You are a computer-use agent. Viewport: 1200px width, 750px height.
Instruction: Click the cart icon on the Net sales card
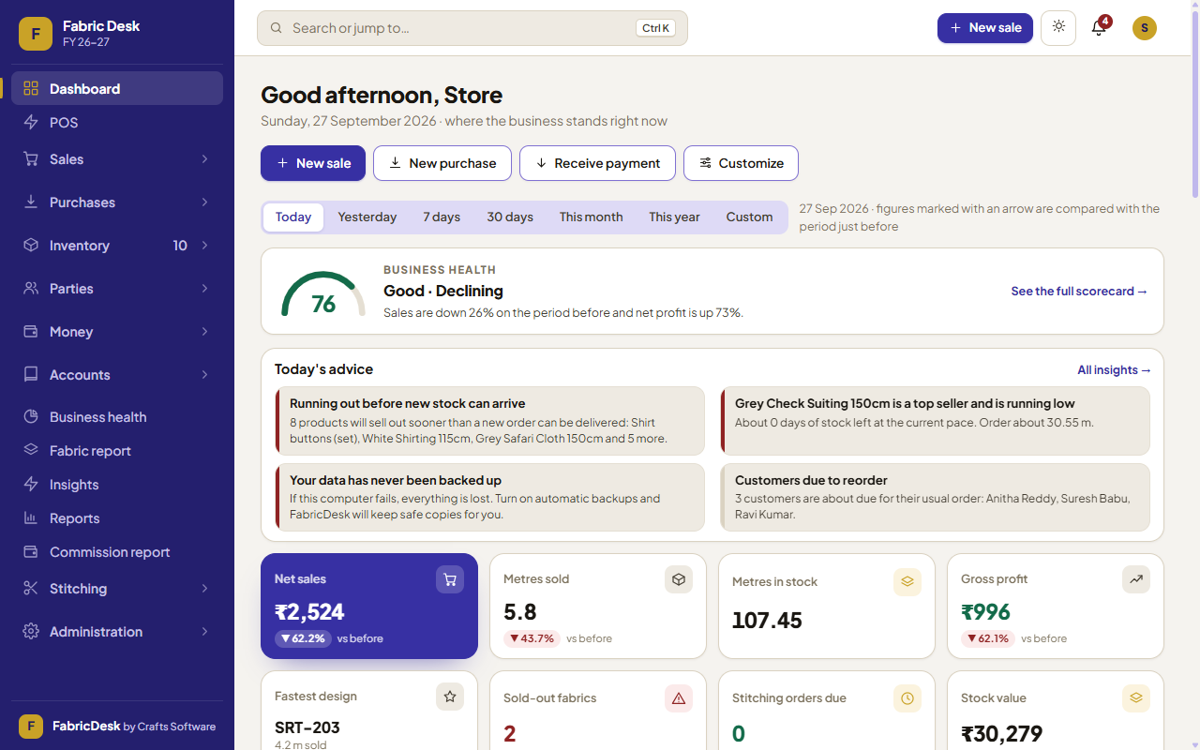point(450,579)
